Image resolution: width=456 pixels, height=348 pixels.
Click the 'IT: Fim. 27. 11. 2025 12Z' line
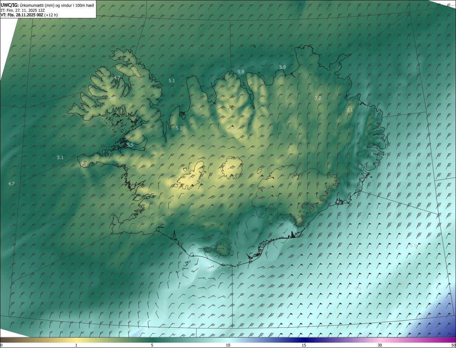pos(22,10)
